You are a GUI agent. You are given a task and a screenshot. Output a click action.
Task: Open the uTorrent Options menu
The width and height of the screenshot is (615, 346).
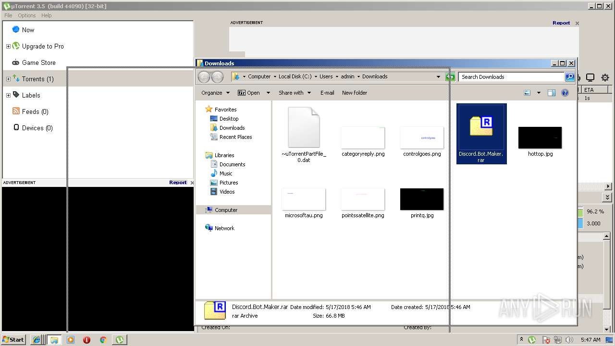(x=27, y=15)
